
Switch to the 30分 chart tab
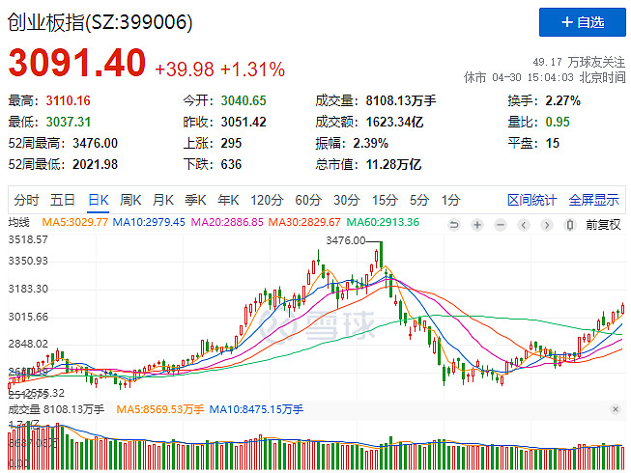click(347, 200)
